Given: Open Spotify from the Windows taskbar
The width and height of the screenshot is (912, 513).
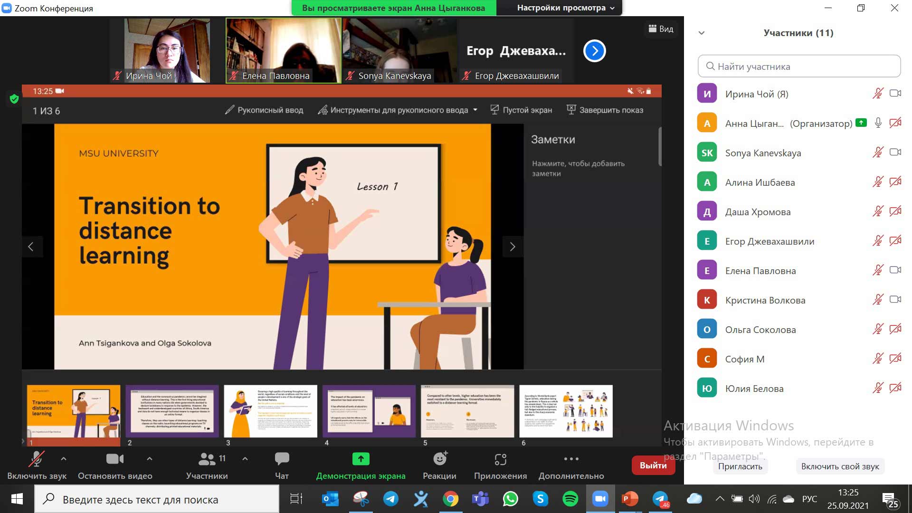Looking at the screenshot, I should (x=570, y=499).
